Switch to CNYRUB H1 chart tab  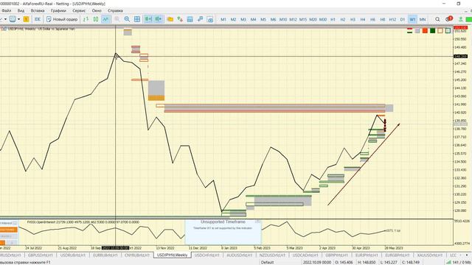[137, 255]
